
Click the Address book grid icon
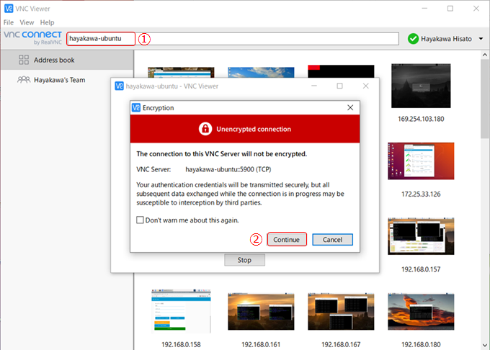click(22, 60)
